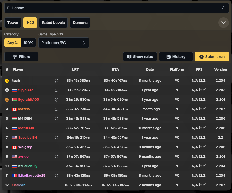Image resolution: width=232 pixels, height=193 pixels.
Task: Open player profile ILikeBaguette25
Action: coord(32,176)
